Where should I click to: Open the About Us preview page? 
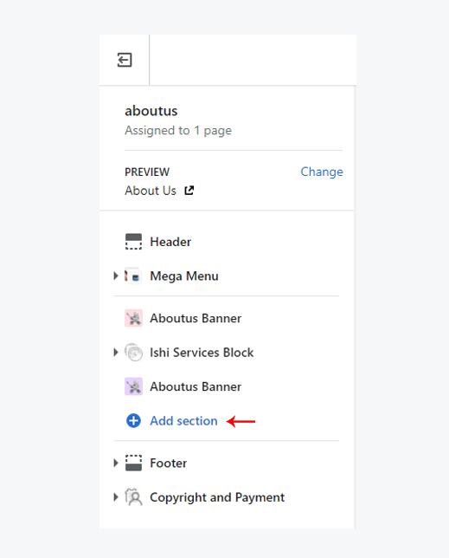[x=151, y=191]
